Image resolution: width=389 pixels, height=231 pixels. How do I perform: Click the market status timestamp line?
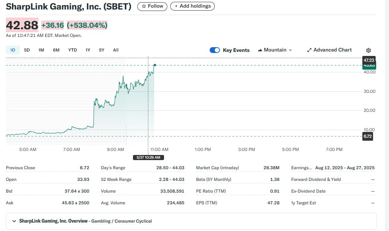point(44,35)
